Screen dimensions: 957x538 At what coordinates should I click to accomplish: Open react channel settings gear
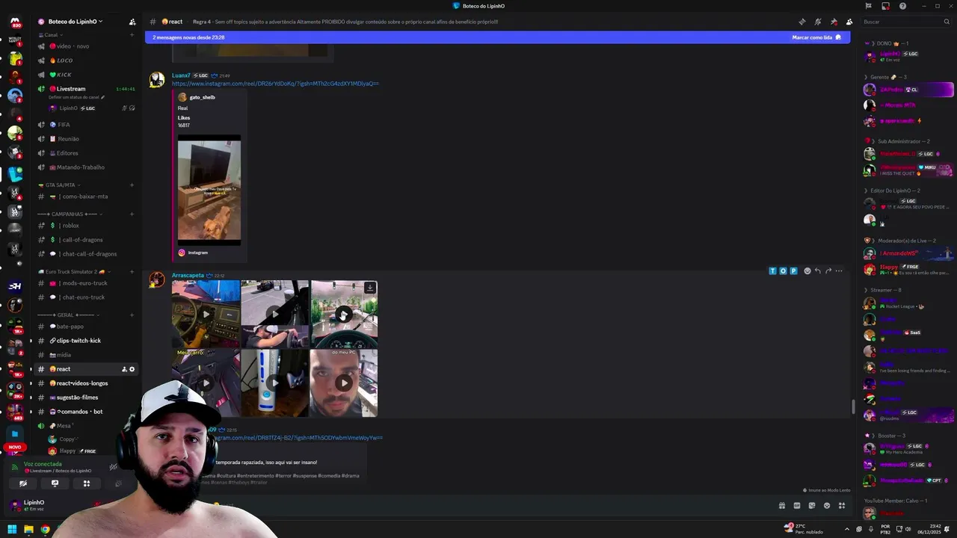coord(132,369)
